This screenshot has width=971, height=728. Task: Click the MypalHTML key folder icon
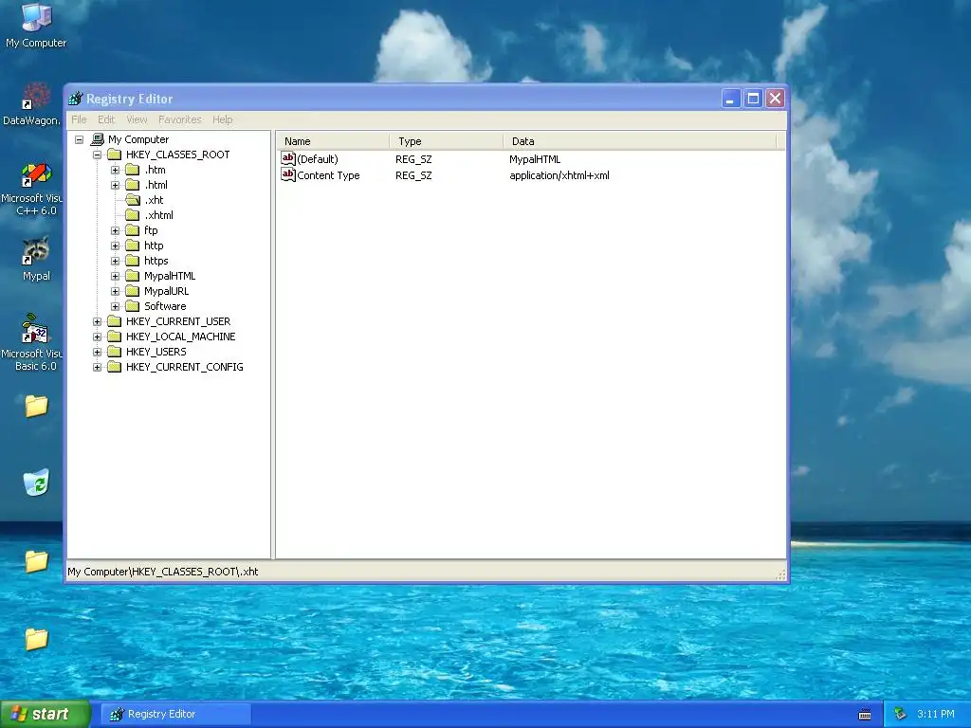tap(133, 276)
